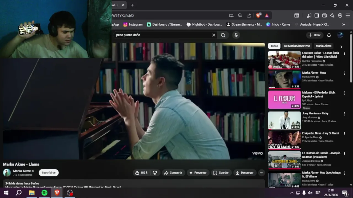Select the De MarkaAkmeVEVO filter chip
This screenshot has width=353, height=198.
[x=297, y=46]
